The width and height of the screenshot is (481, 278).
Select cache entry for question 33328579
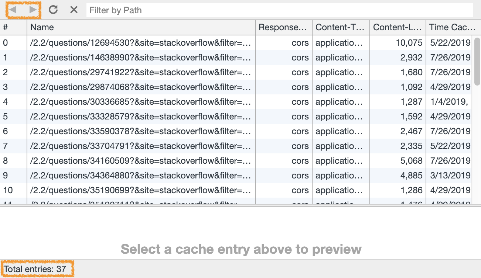click(x=140, y=117)
